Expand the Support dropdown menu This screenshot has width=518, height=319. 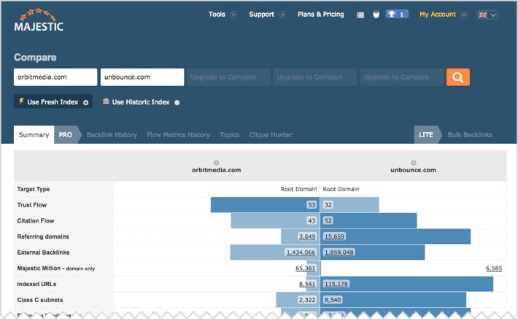pos(266,15)
